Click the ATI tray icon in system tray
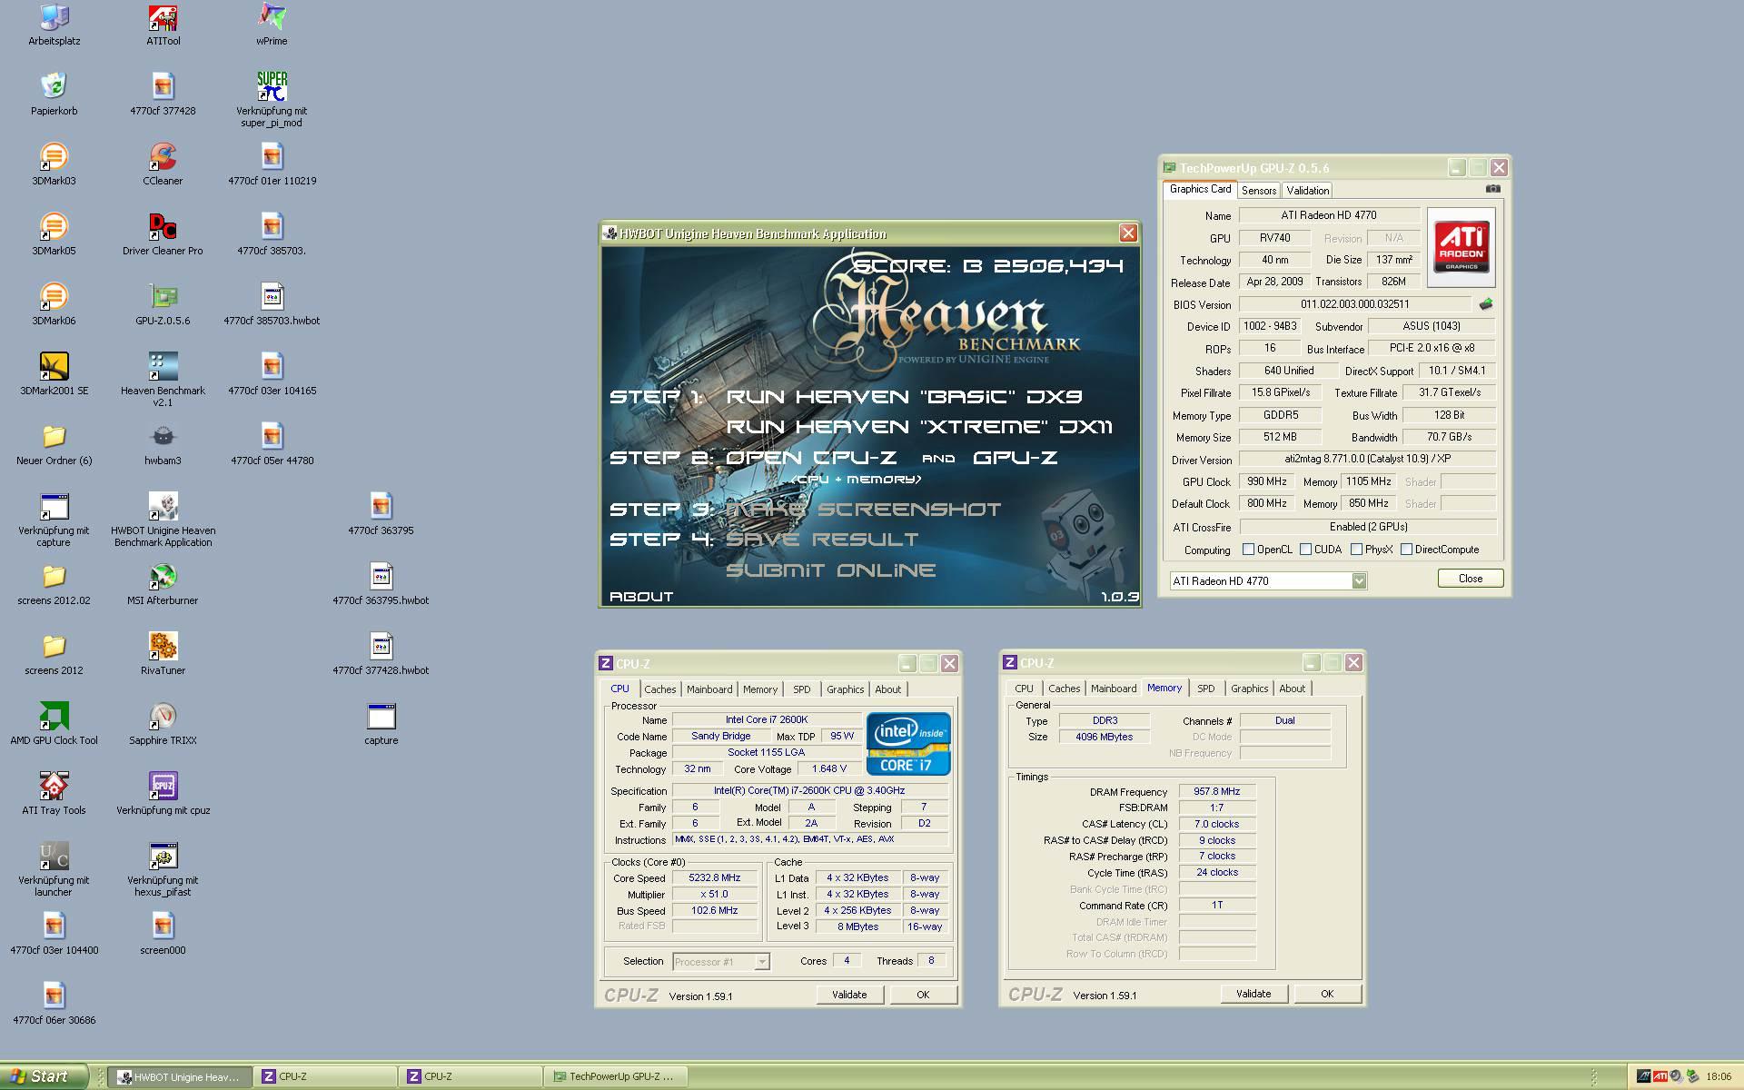Screen dimensions: 1744x1090 [x=1660, y=1076]
